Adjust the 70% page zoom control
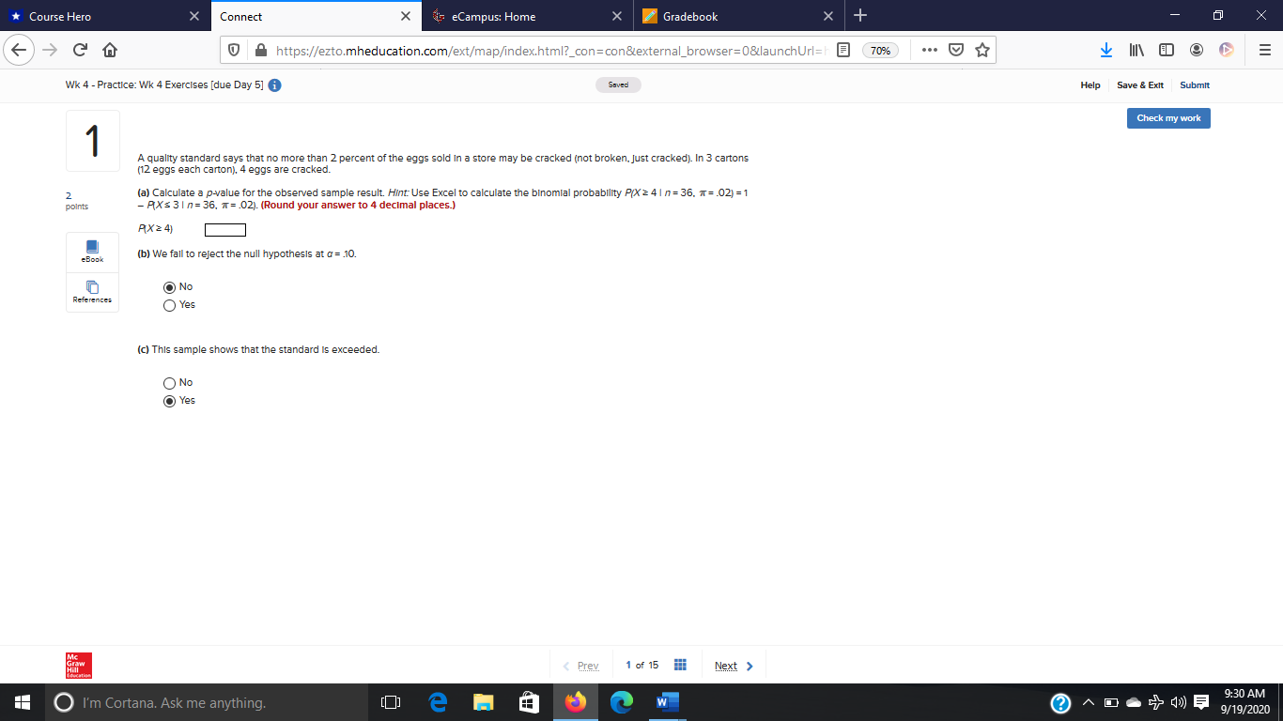The image size is (1283, 721). click(x=881, y=51)
